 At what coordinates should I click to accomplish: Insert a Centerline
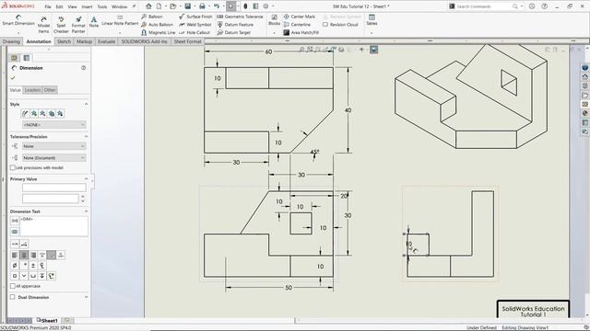[x=297, y=25]
